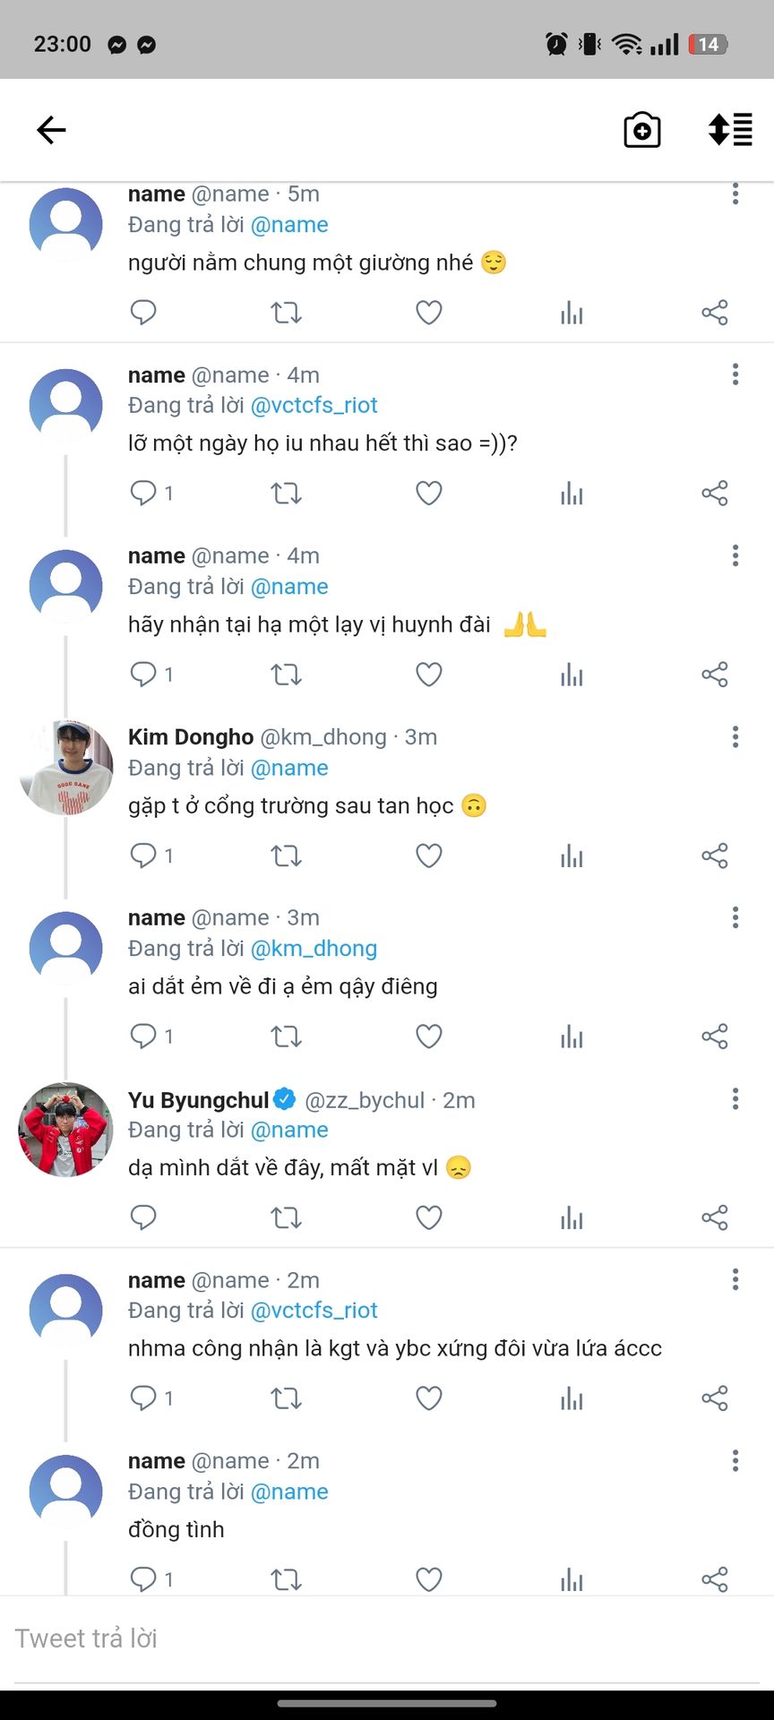This screenshot has width=774, height=1720.
Task: Open the sort order icon
Action: pyautogui.click(x=730, y=130)
